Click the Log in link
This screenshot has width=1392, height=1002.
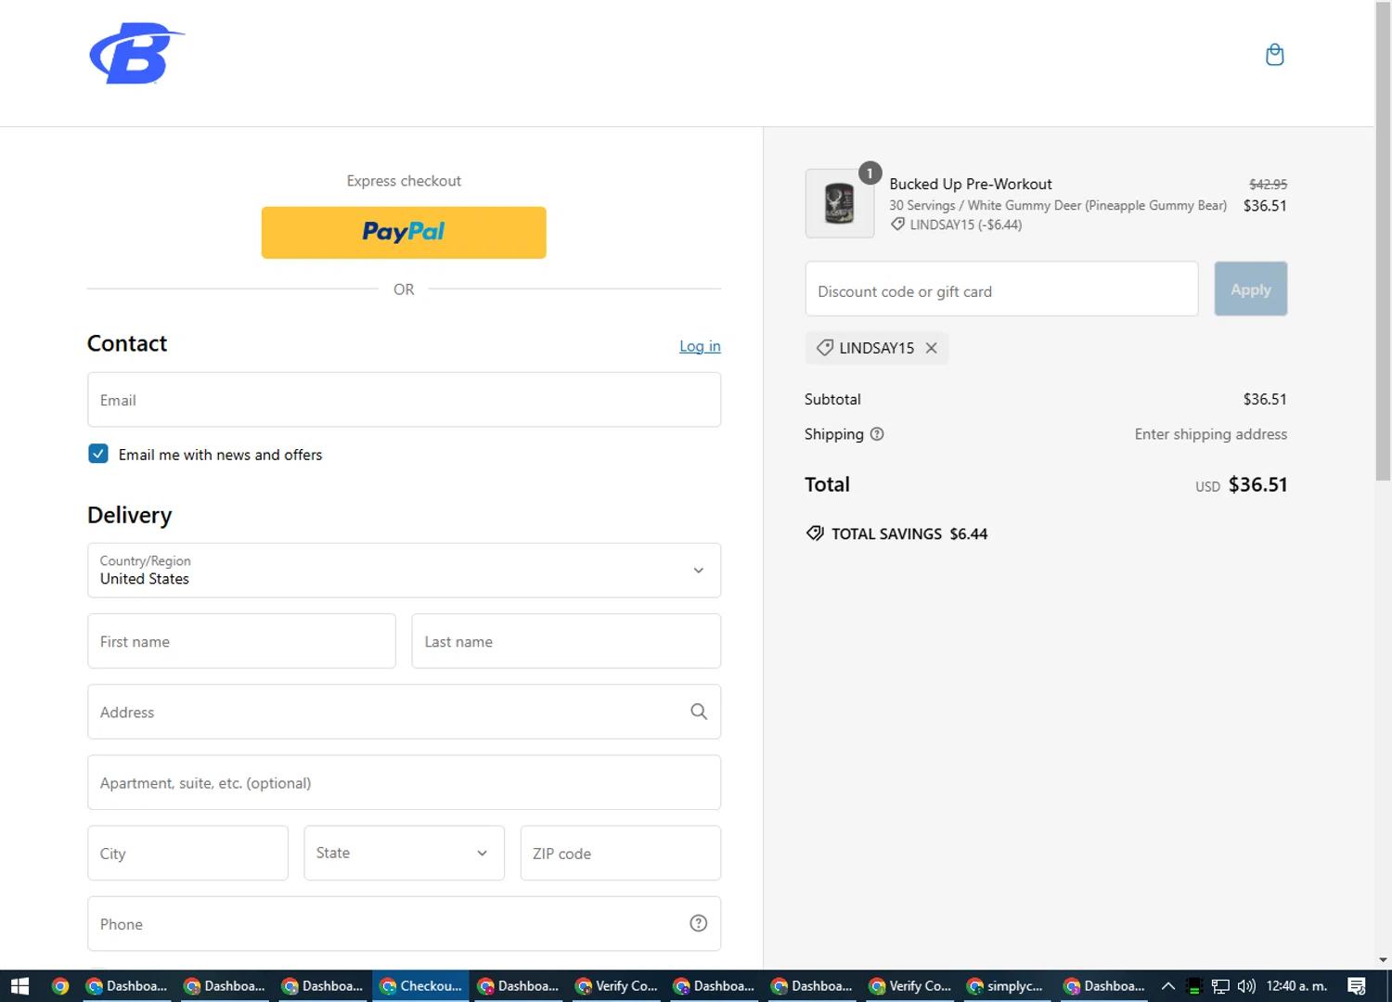tap(700, 346)
